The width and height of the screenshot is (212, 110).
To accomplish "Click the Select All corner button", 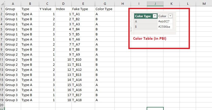I will [2, 4].
